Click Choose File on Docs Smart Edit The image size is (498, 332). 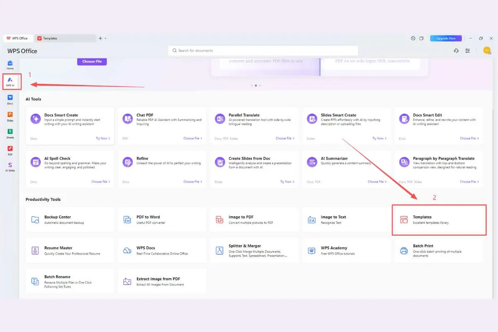469,138
